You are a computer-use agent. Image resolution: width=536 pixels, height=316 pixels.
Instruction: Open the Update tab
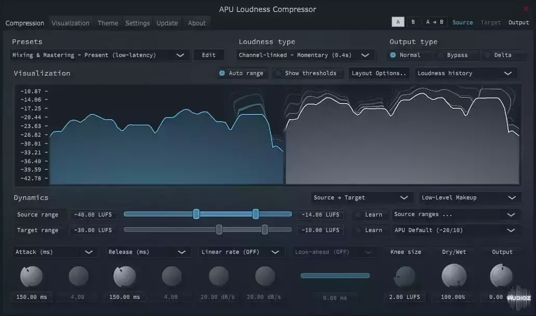pos(167,23)
